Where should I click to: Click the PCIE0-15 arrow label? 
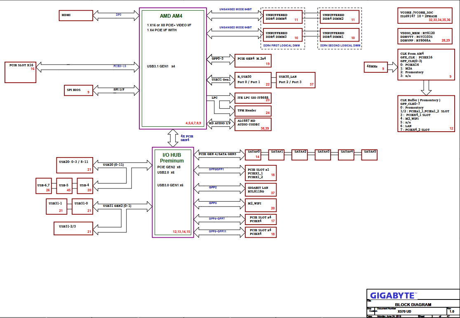120,66
